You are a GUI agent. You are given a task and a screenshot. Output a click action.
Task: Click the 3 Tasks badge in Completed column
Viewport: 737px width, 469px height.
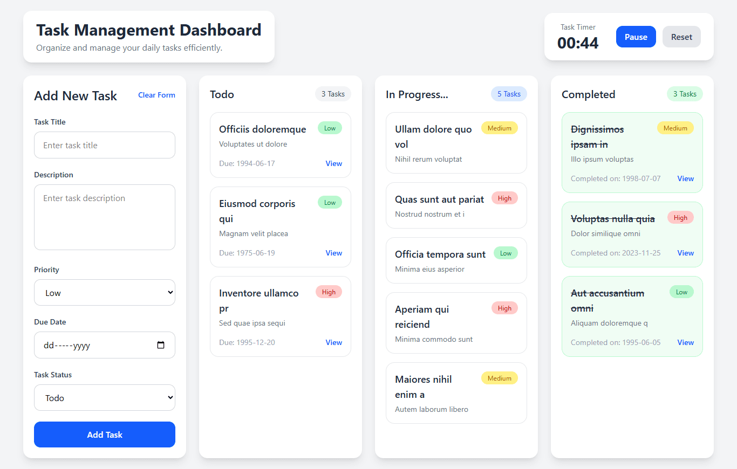[685, 94]
